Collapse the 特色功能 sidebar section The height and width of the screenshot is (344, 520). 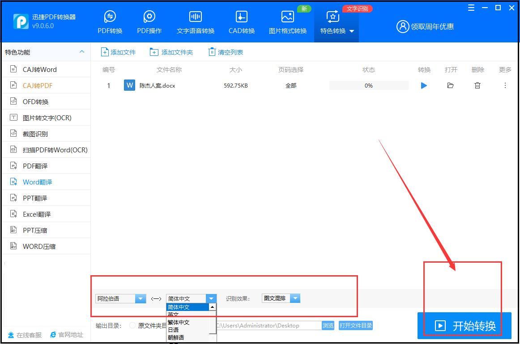click(82, 52)
